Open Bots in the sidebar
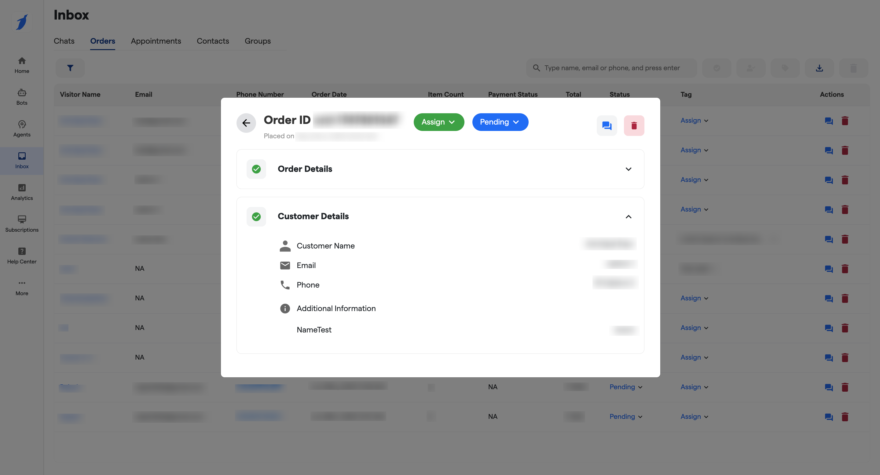 point(22,97)
